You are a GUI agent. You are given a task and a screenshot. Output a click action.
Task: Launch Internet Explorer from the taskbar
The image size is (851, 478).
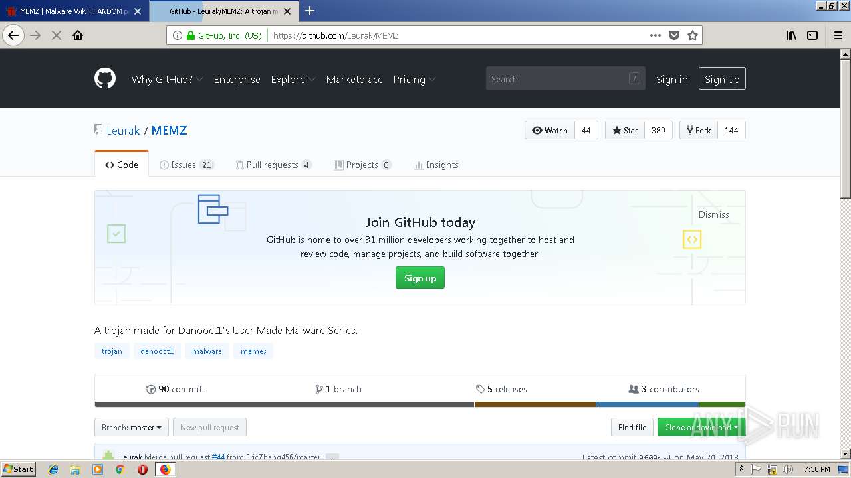click(53, 469)
